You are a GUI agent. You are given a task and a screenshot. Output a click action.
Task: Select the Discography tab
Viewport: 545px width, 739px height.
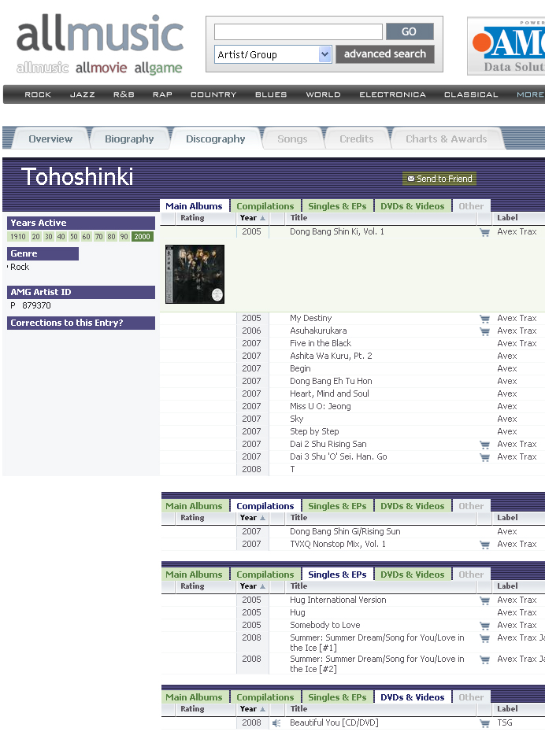coord(216,139)
